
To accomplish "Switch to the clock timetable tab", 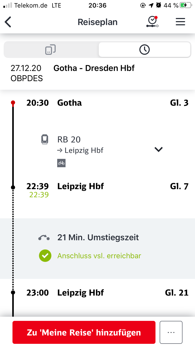I will click(x=145, y=49).
